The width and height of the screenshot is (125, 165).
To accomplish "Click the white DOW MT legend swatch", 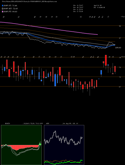I will (2, 9).
